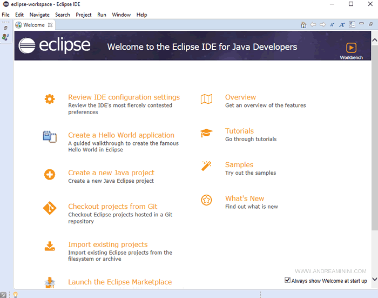Open the Navigate menu
The height and width of the screenshot is (298, 378).
(x=39, y=15)
